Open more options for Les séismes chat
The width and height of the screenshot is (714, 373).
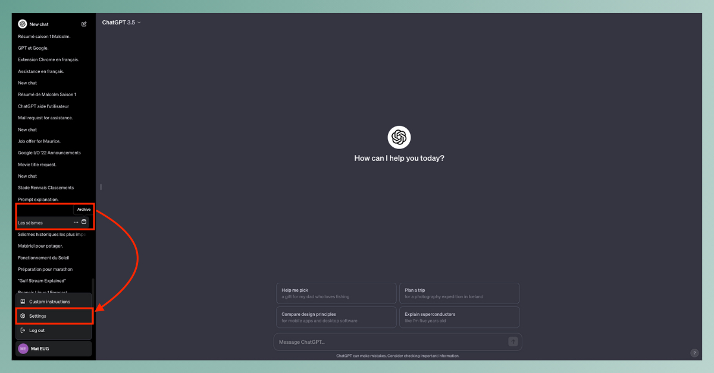point(76,222)
